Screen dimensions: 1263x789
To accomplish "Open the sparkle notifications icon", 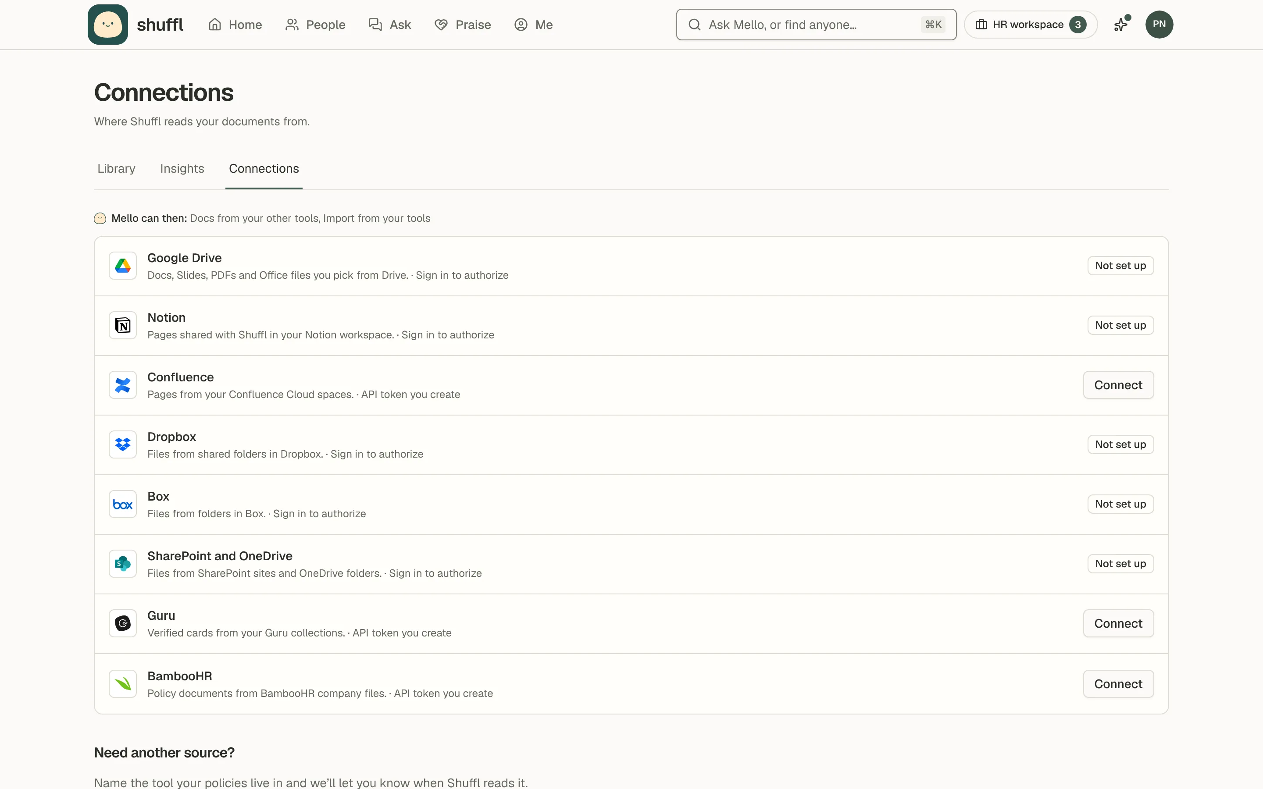I will click(x=1121, y=25).
